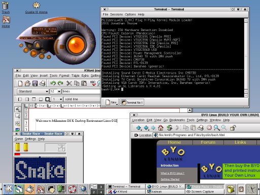Go forward in Konqueror
The width and height of the screenshot is (260, 195).
(x=153, y=128)
